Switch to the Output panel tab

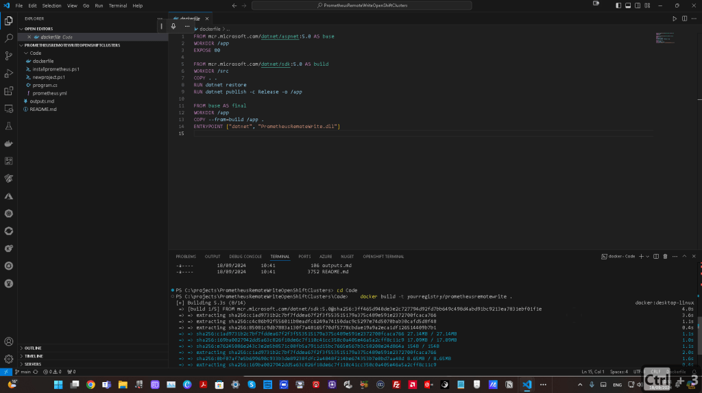click(213, 257)
